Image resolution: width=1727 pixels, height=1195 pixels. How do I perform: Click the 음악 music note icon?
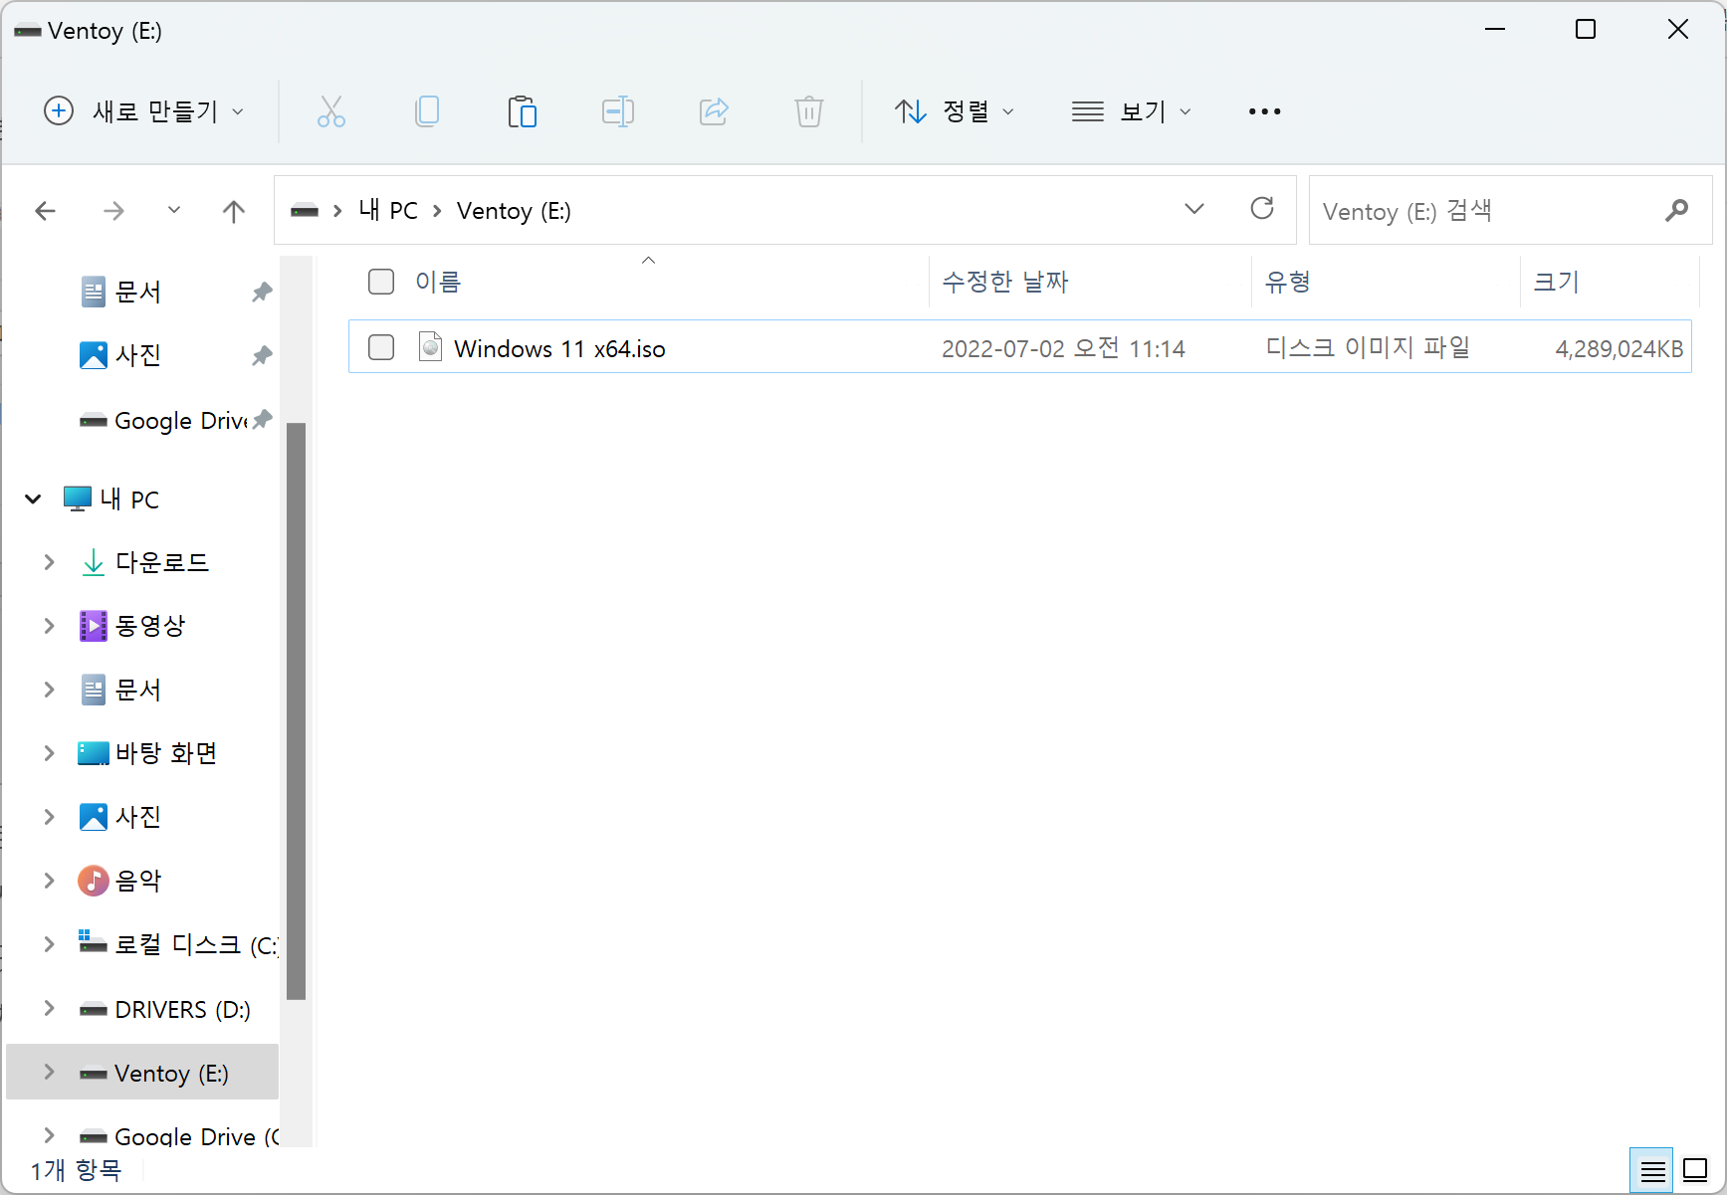(x=94, y=881)
